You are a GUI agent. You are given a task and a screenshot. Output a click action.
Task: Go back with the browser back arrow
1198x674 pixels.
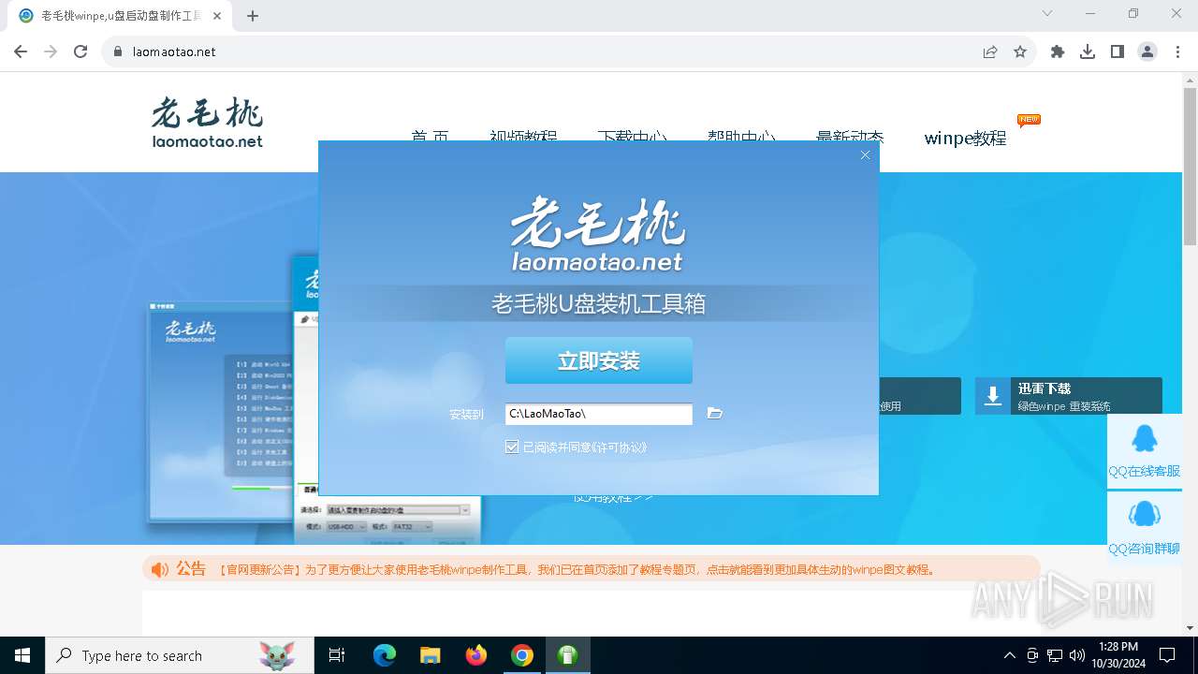tap(21, 51)
